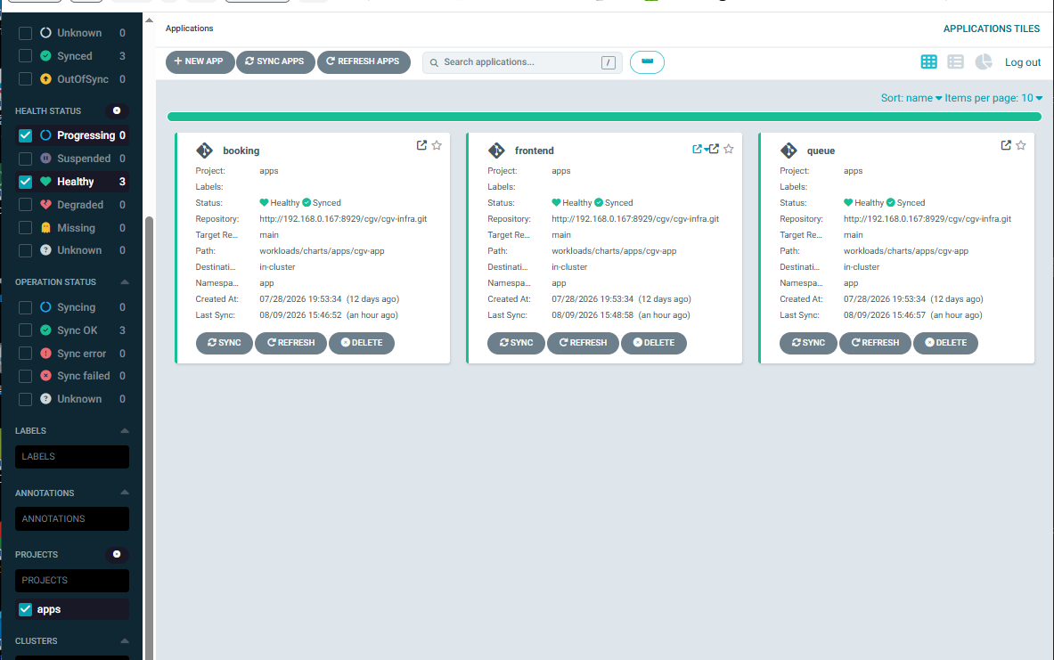1054x660 pixels.
Task: Click the Sync Apps button
Action: (275, 61)
